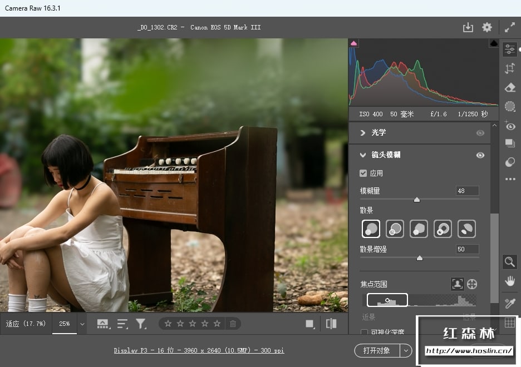This screenshot has width=521, height=367.
Task: Click the f/1.6 aperture text
Action: 439,114
